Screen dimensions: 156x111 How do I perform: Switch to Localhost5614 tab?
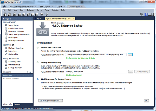[x=74, y=7]
